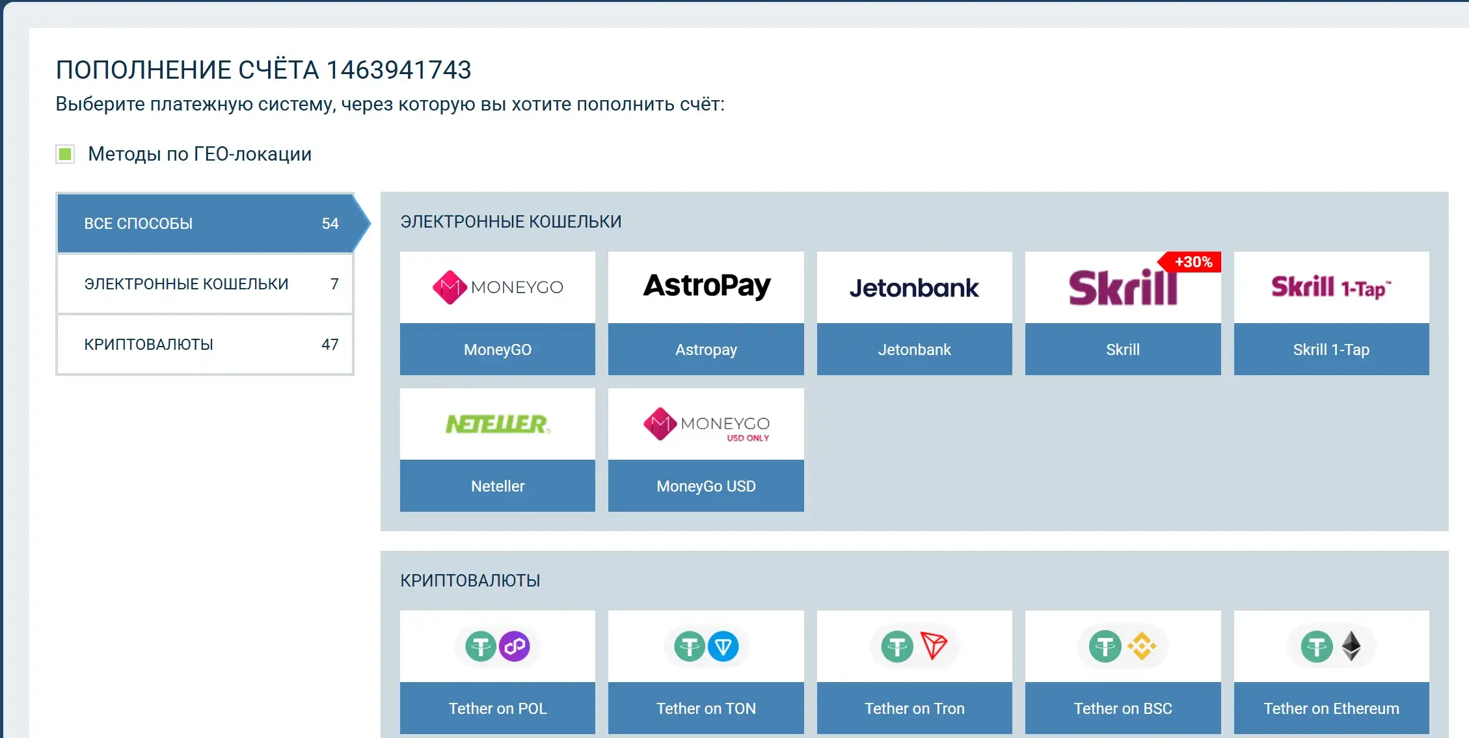Select the AstroPay logo
The width and height of the screenshot is (1469, 738).
click(706, 286)
